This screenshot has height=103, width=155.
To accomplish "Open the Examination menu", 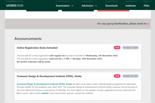I will click(x=63, y=6).
